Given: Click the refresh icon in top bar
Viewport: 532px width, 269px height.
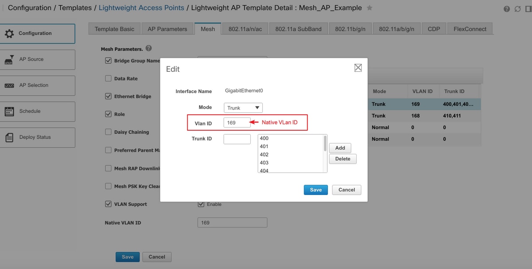Looking at the screenshot, I should 517,9.
